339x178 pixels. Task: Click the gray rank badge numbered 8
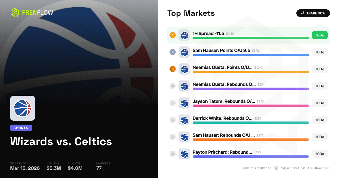point(173,154)
